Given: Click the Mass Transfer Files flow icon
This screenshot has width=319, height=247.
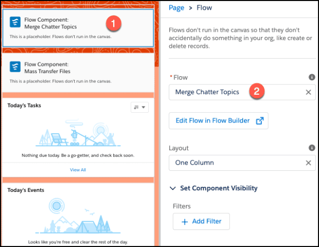Looking at the screenshot, I should (x=15, y=66).
